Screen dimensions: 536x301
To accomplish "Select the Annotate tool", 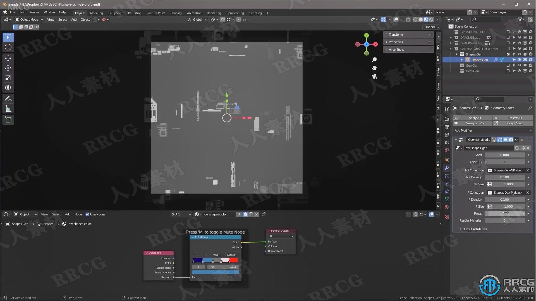I will point(8,99).
